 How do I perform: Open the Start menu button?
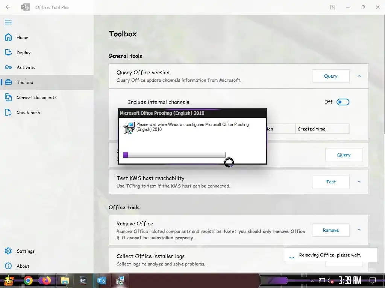point(9,281)
